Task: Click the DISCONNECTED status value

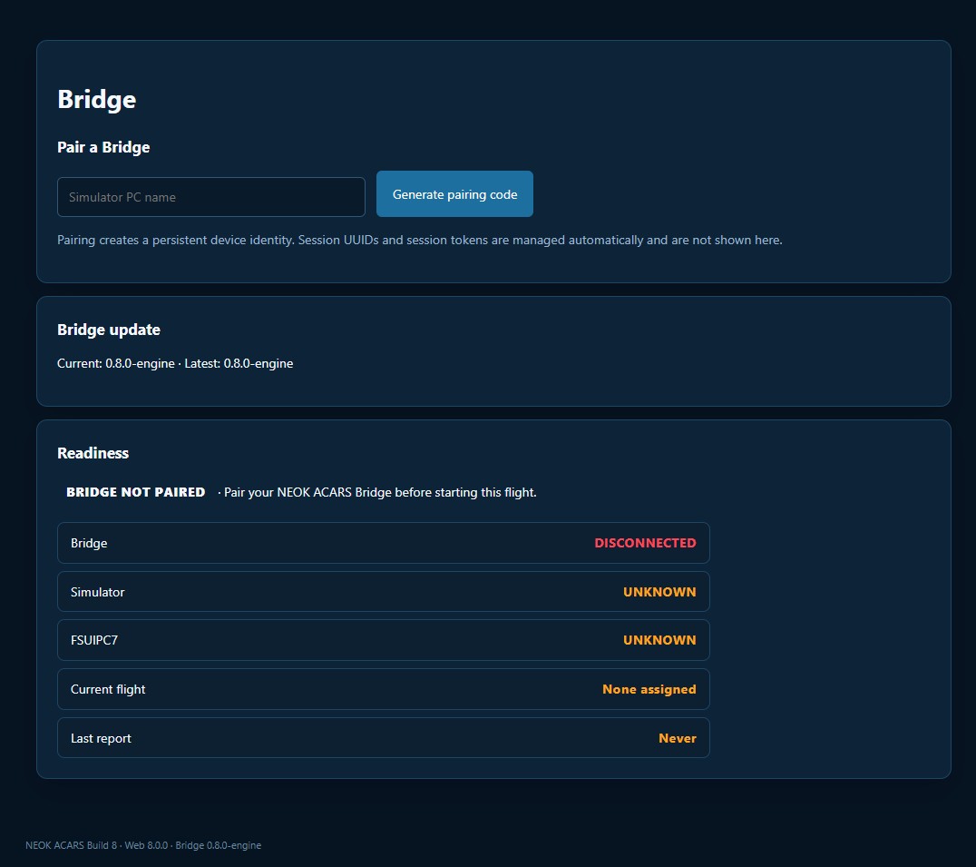Action: (645, 543)
